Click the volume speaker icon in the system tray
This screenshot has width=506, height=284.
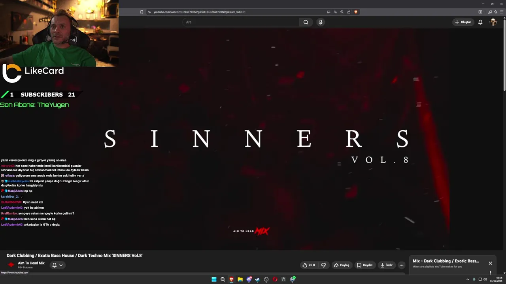click(485, 279)
